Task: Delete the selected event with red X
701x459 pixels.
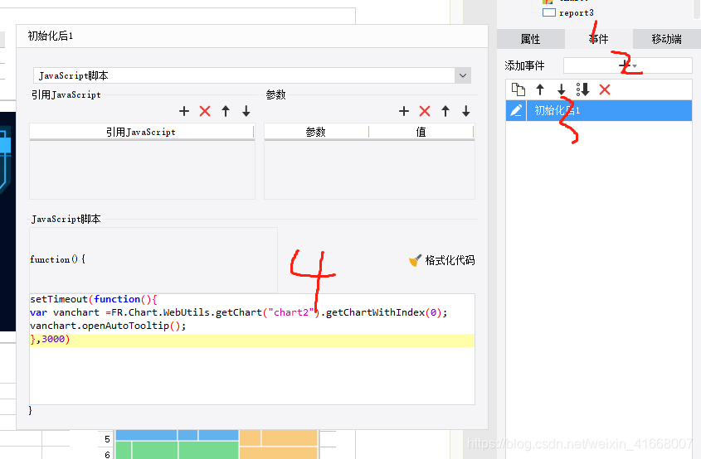Action: [x=605, y=89]
